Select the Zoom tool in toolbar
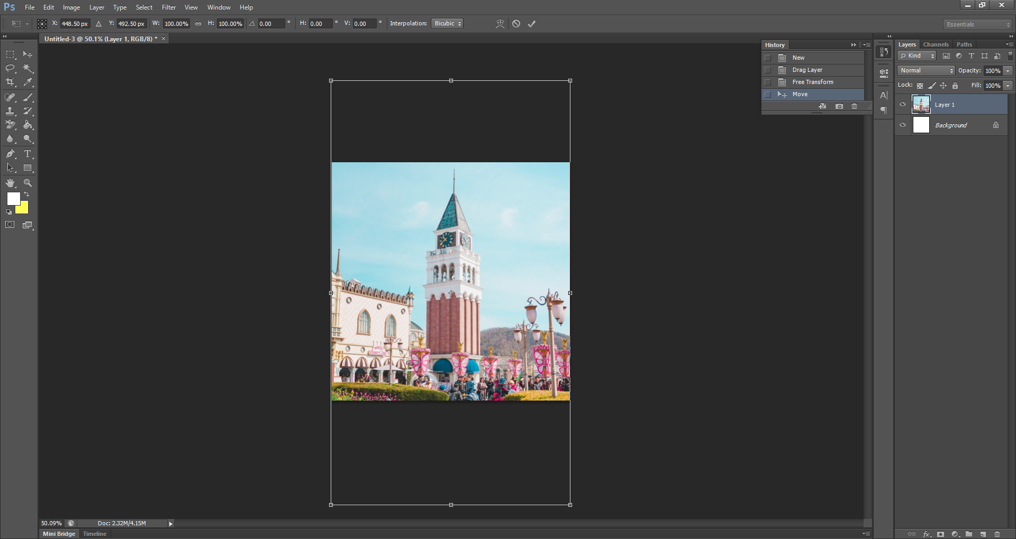Image resolution: width=1016 pixels, height=539 pixels. tap(28, 183)
